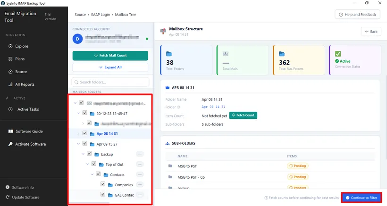Click the All Reports chart icon
Image resolution: width=387 pixels, height=206 pixels.
[x=10, y=84]
